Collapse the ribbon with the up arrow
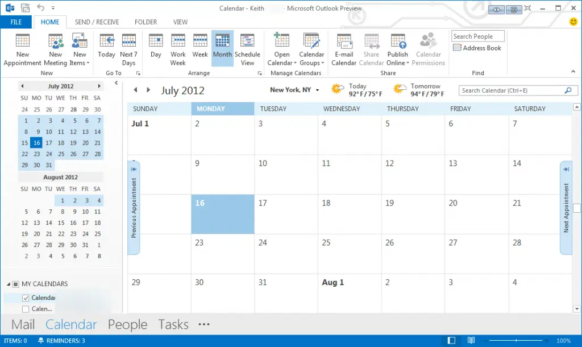The width and height of the screenshot is (582, 347). (x=573, y=71)
